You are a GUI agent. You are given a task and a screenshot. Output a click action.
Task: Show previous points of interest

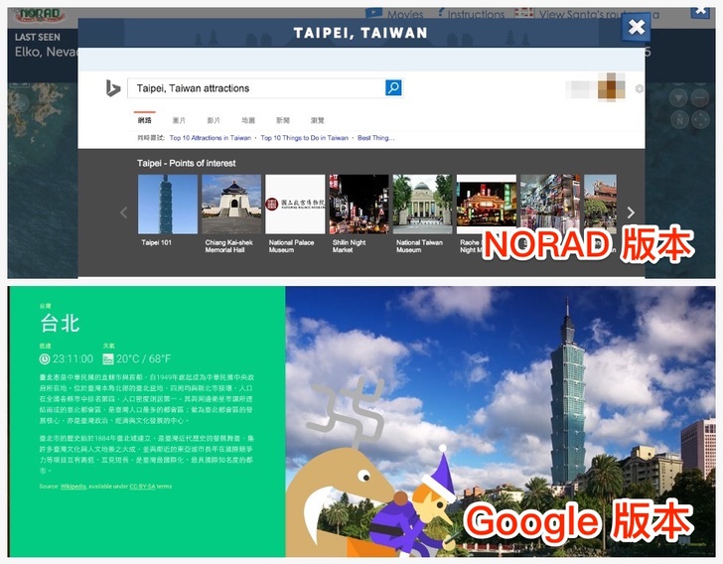point(123,212)
